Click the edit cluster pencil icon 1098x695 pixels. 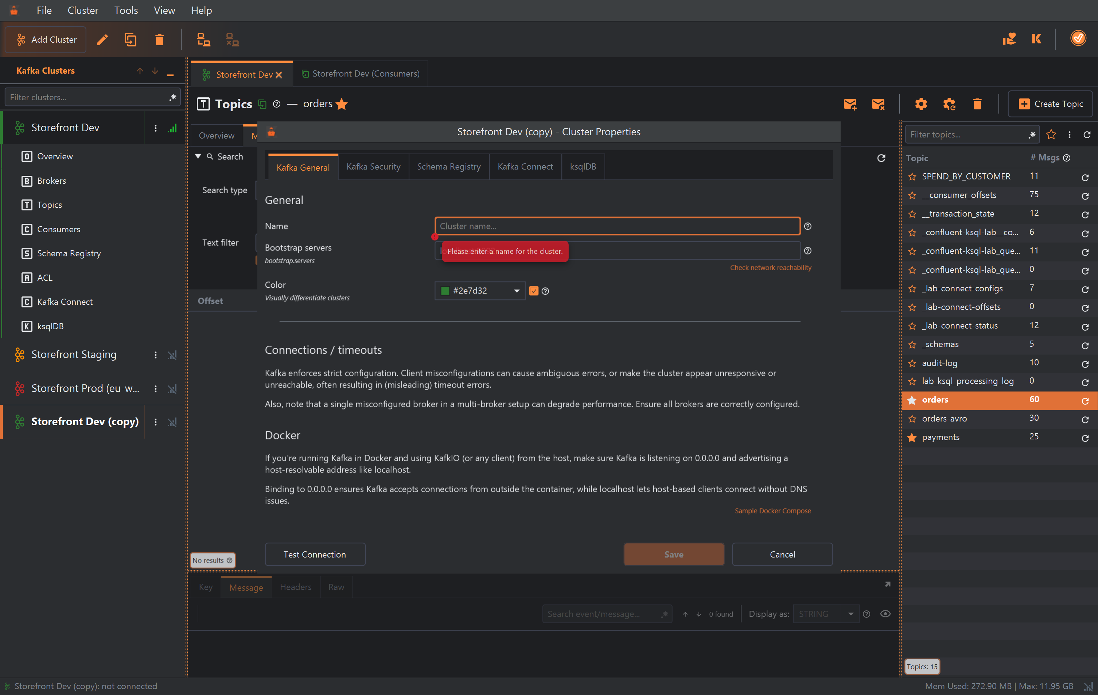tap(102, 40)
